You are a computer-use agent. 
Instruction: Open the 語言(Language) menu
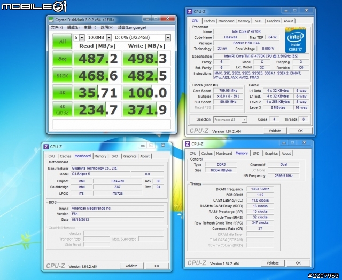132,27
